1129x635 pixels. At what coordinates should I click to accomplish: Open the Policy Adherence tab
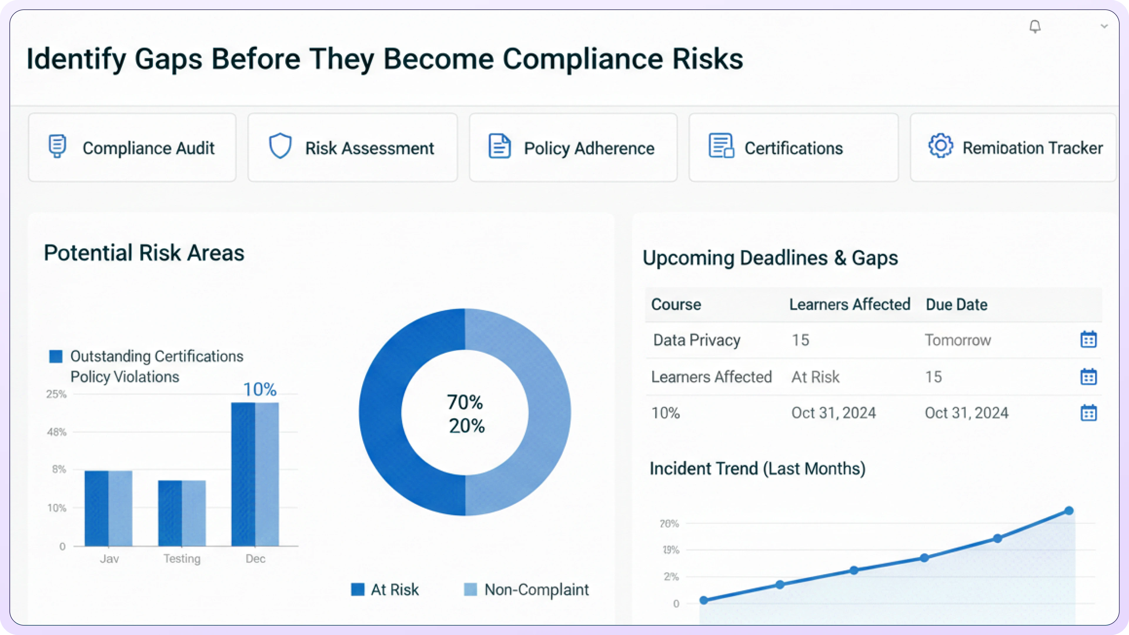[x=589, y=148]
